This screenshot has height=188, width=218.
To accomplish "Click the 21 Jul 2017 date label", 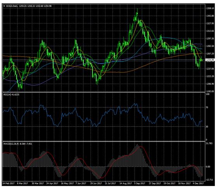I will (111, 183).
